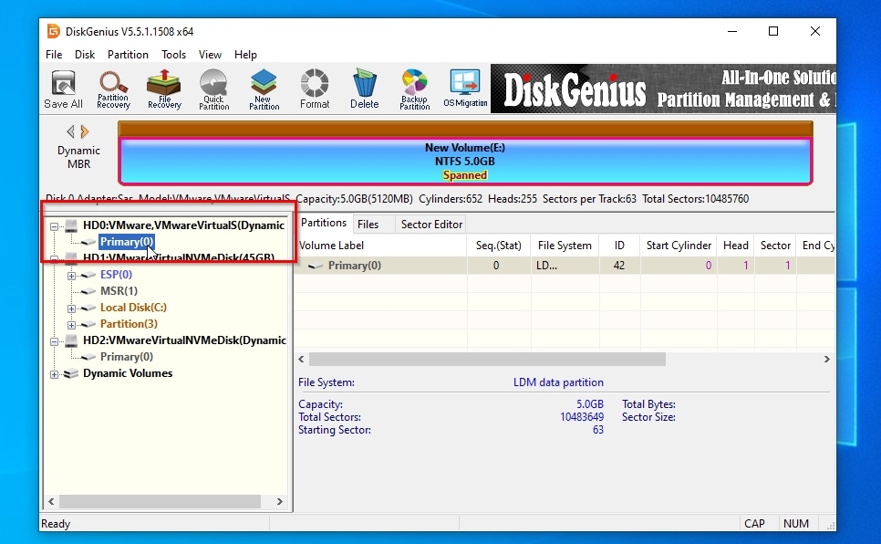Create a New Partition via toolbar

(264, 89)
